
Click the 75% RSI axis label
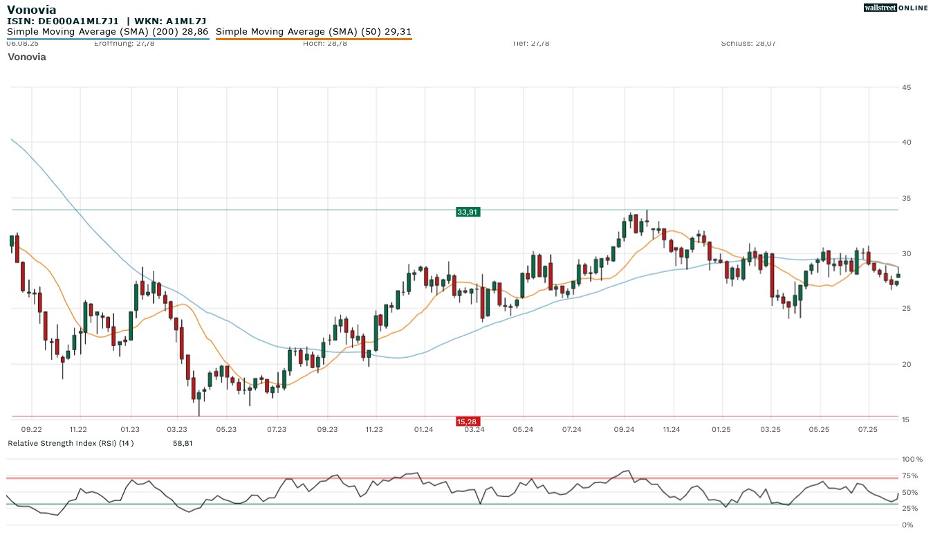pyautogui.click(x=909, y=475)
